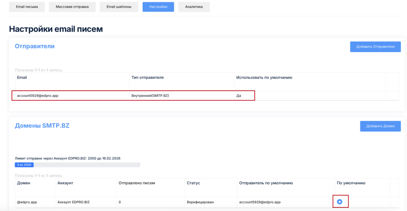Screen dimensions: 407x211
Task: Click the sending limit progress bar
Action: pyautogui.click(x=78, y=165)
